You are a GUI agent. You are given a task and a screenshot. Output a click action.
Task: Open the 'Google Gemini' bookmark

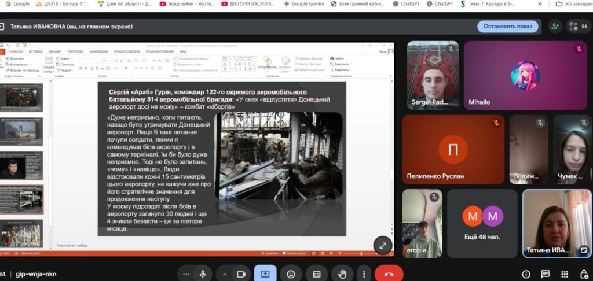tap(303, 3)
